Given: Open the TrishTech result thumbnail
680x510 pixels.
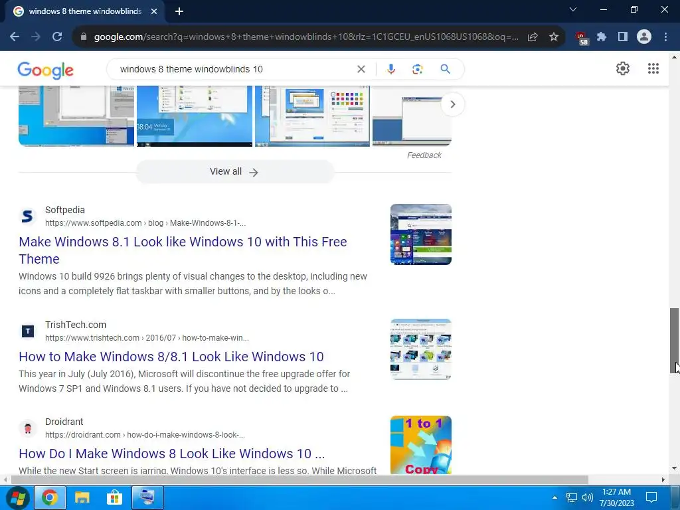Looking at the screenshot, I should 420,349.
